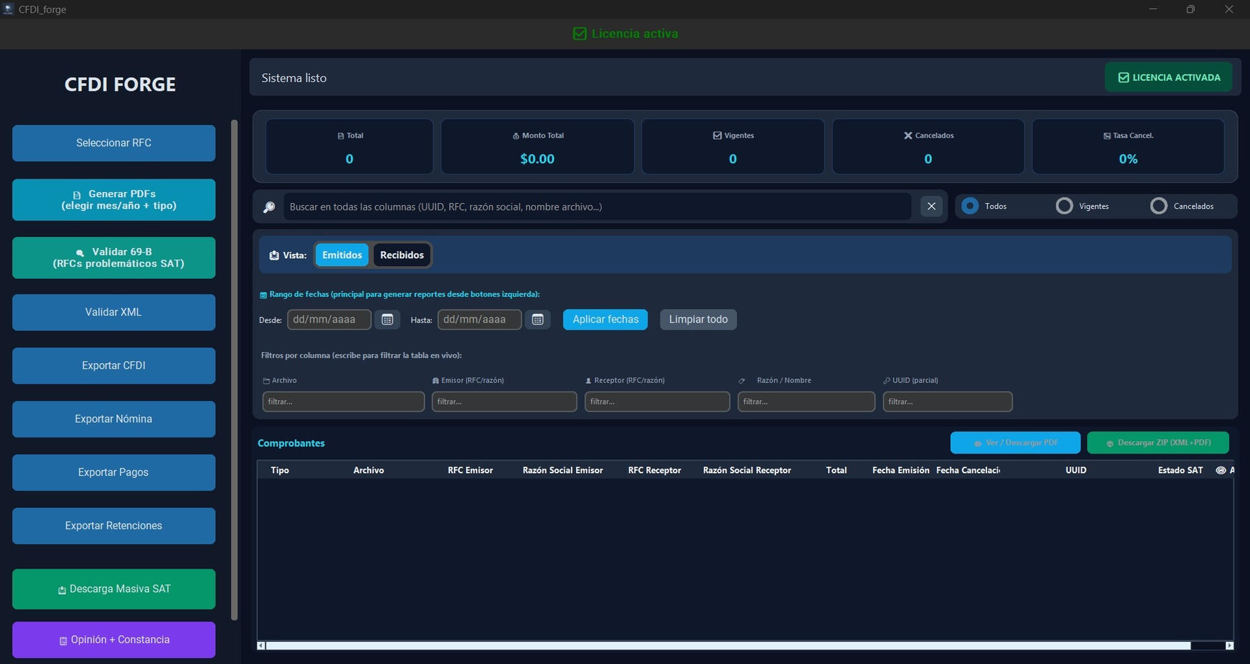Click Generar PDFs button
Screen dimensions: 1250x664
(x=114, y=200)
